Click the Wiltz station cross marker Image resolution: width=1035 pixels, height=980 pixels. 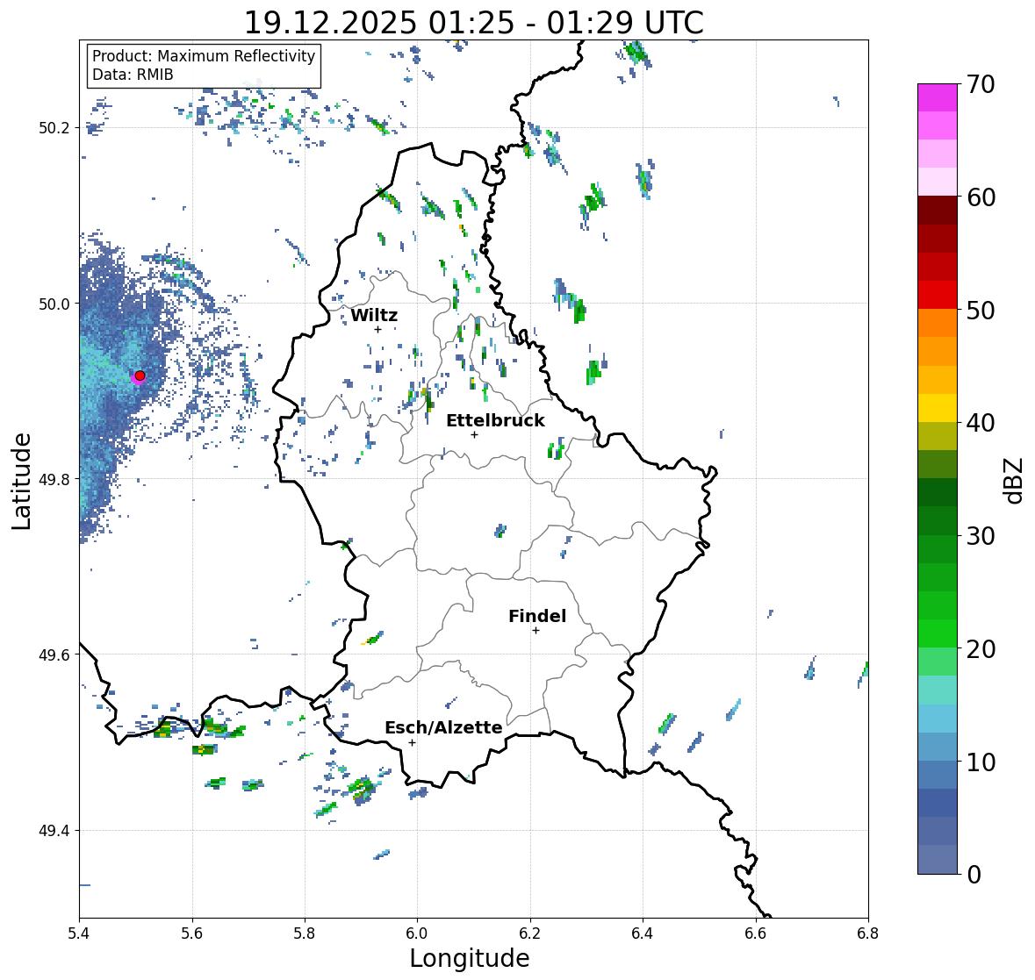pos(378,329)
